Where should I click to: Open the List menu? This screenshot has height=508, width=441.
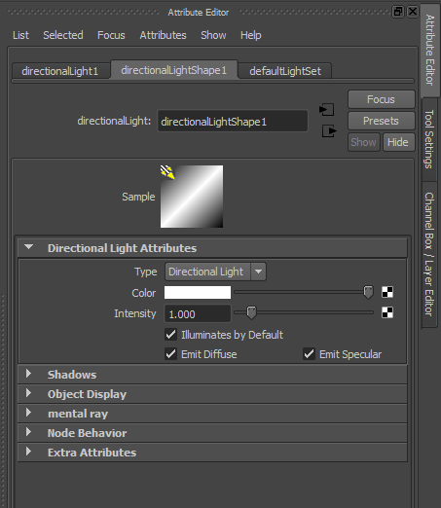click(x=20, y=35)
